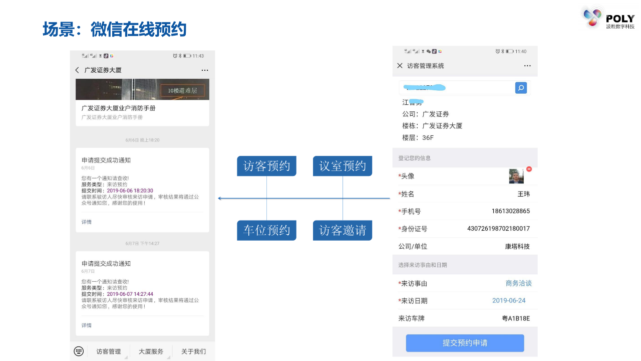The height and width of the screenshot is (361, 641).
Task: Edit the 姓名 field value 王玮
Action: point(523,194)
